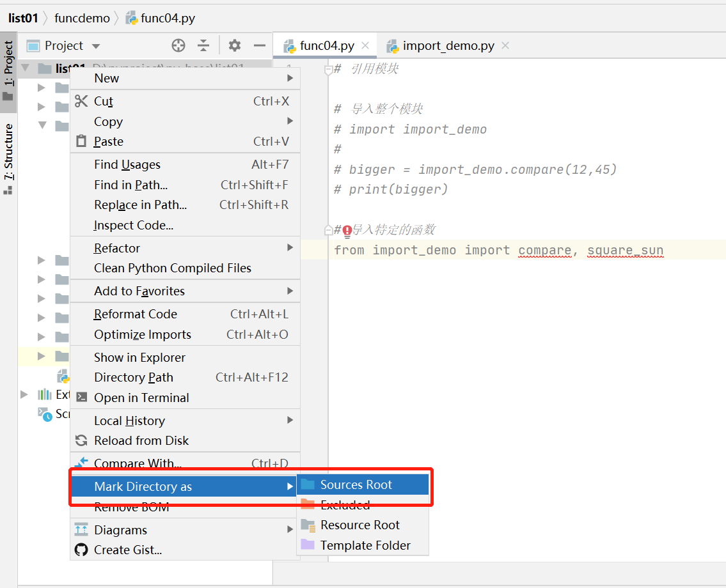Image resolution: width=726 pixels, height=588 pixels.
Task: Click the Excluded orange folder icon
Action: pyautogui.click(x=308, y=504)
